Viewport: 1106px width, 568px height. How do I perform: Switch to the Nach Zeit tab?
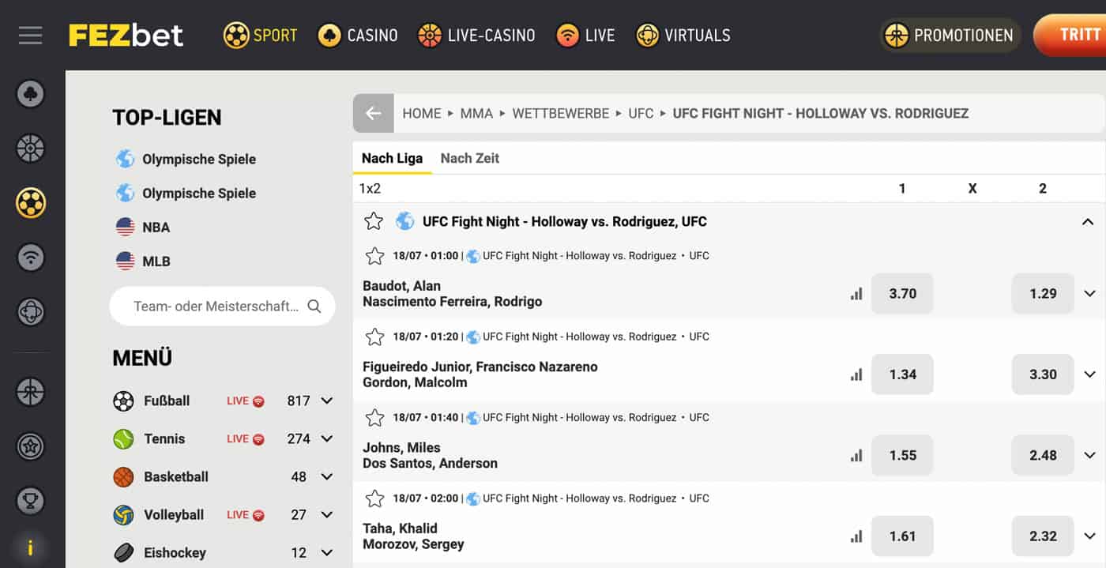point(470,158)
